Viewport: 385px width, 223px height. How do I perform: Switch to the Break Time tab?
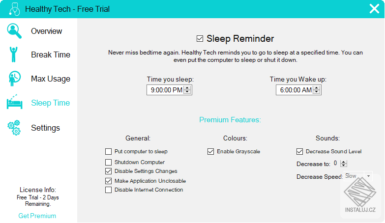[50, 55]
